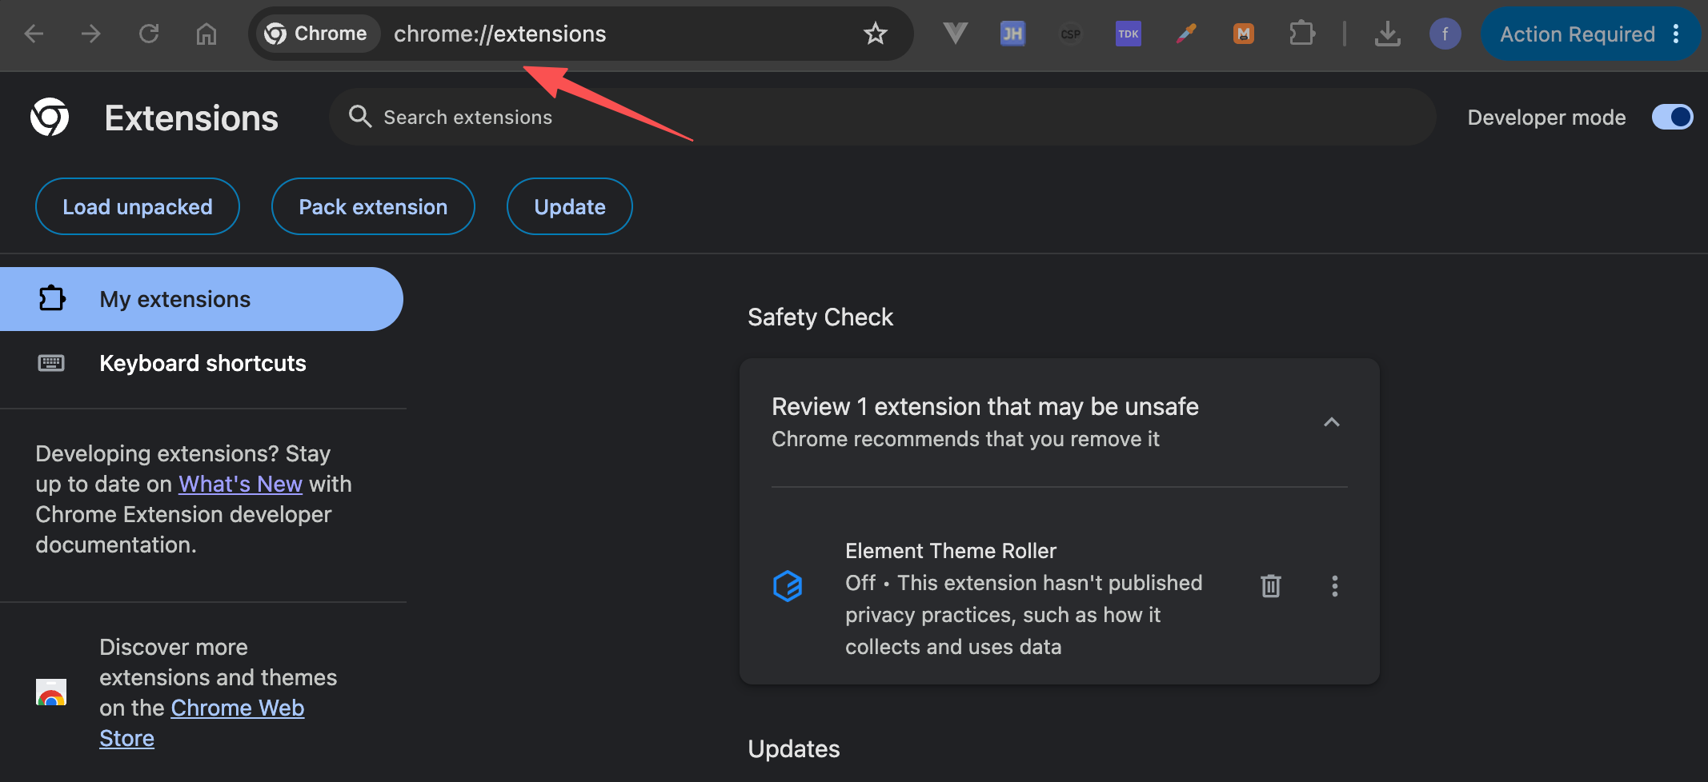The image size is (1708, 782).
Task: Click the Safety Check heading
Action: pyautogui.click(x=820, y=317)
